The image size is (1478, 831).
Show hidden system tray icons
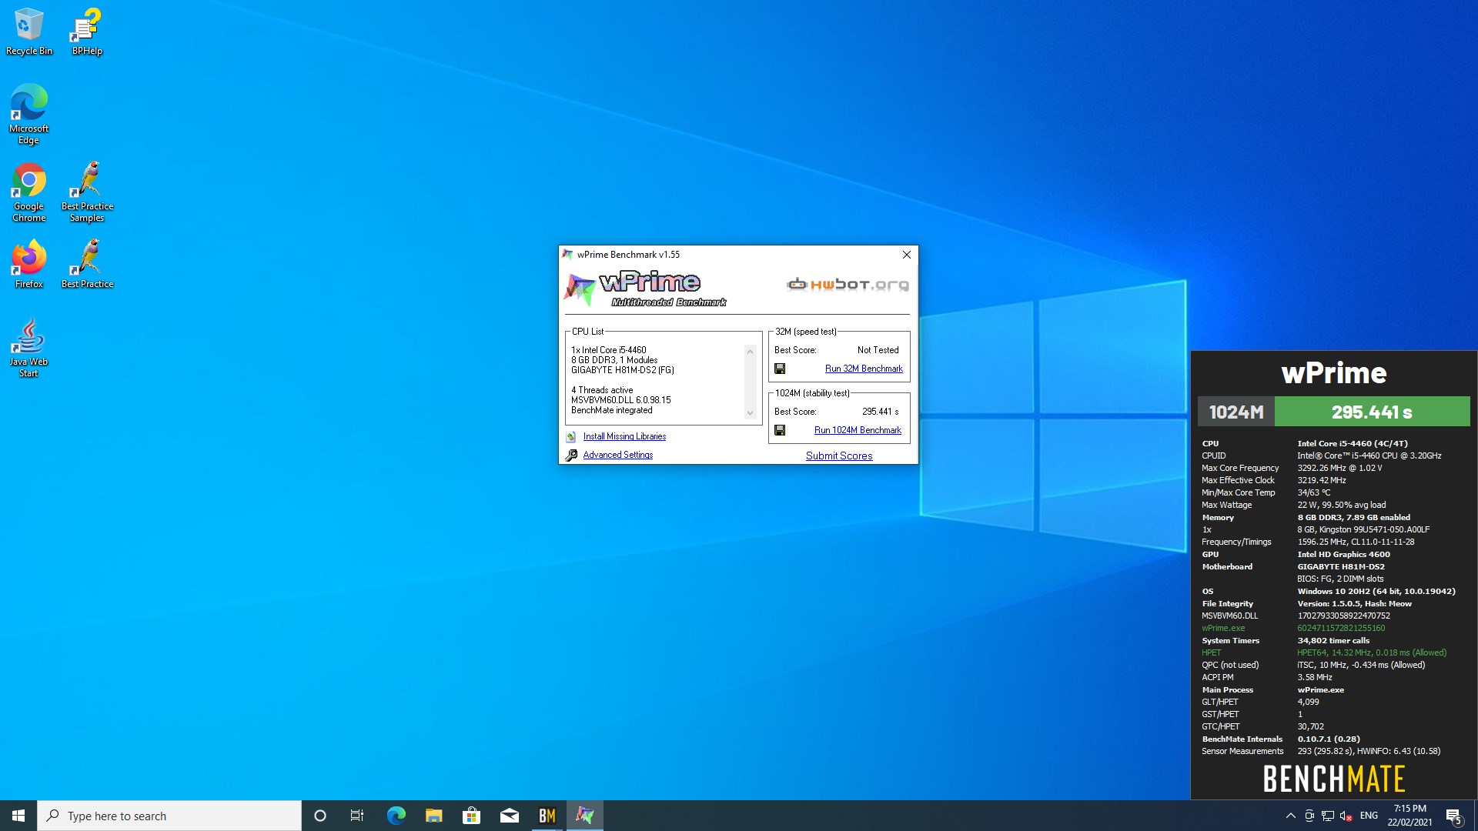click(x=1290, y=816)
